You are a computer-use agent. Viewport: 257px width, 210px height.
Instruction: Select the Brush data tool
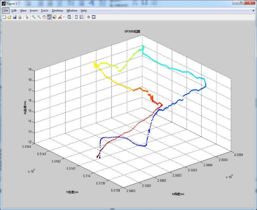click(x=60, y=17)
